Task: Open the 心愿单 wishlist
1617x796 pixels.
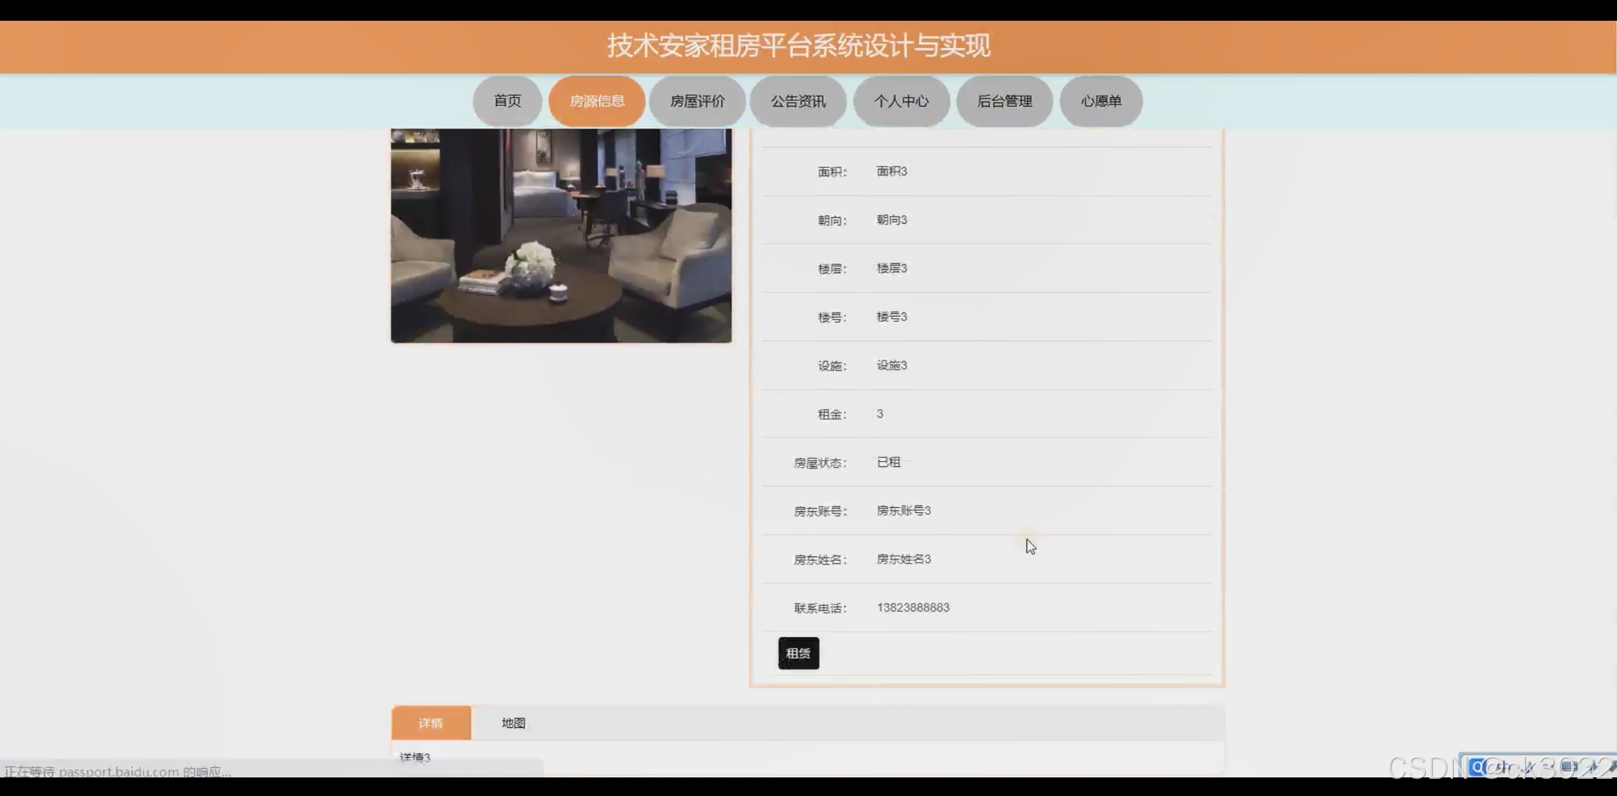Action: click(1101, 101)
